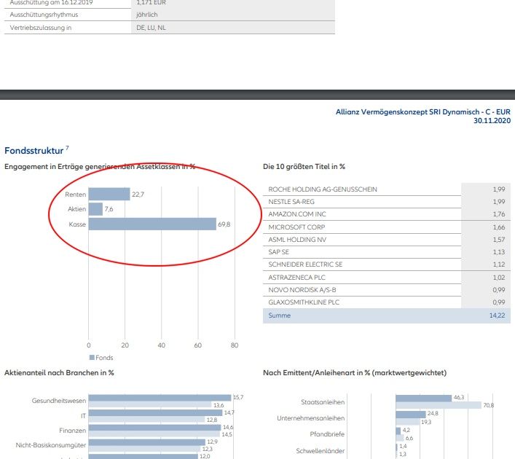The height and width of the screenshot is (459, 515).
Task: Select 'NOVO NORDISK A/S-B' row text
Action: (302, 290)
